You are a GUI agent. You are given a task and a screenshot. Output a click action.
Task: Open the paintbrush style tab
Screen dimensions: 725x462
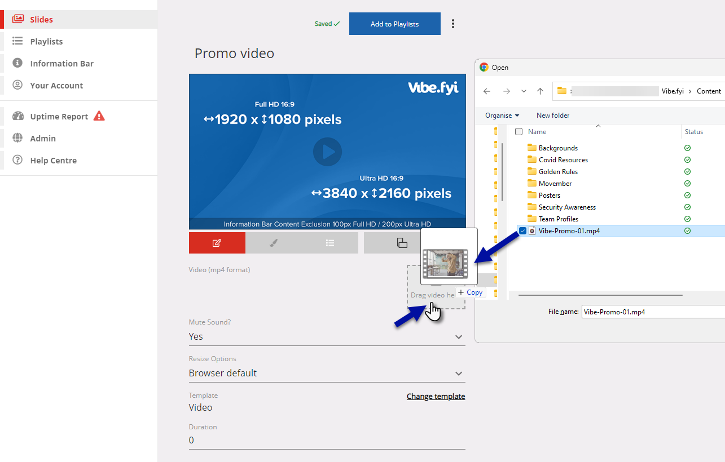[273, 243]
